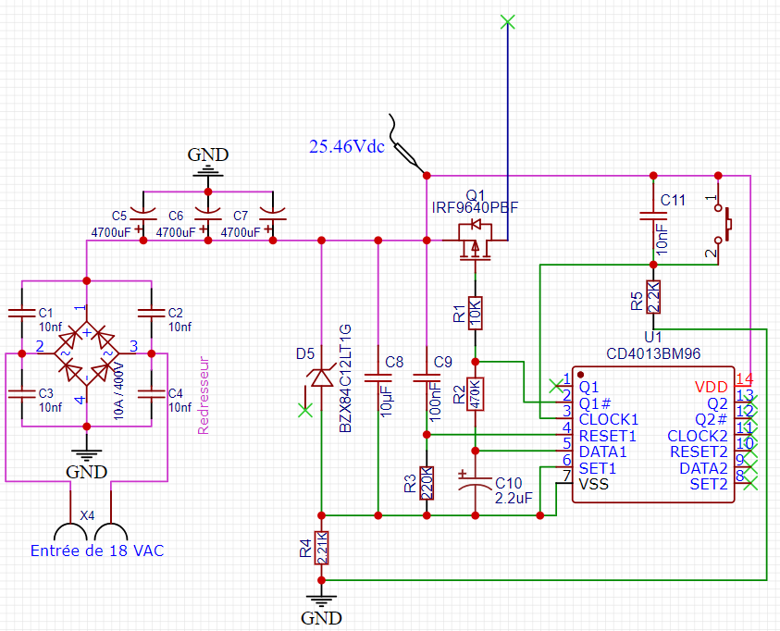
Task: Click the no-connect marker on pin Q1
Action: 556,386
